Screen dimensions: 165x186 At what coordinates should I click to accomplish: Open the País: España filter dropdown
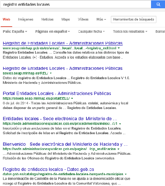click(x=15, y=32)
